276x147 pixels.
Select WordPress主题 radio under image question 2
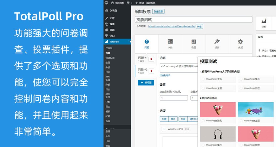coord(241,121)
